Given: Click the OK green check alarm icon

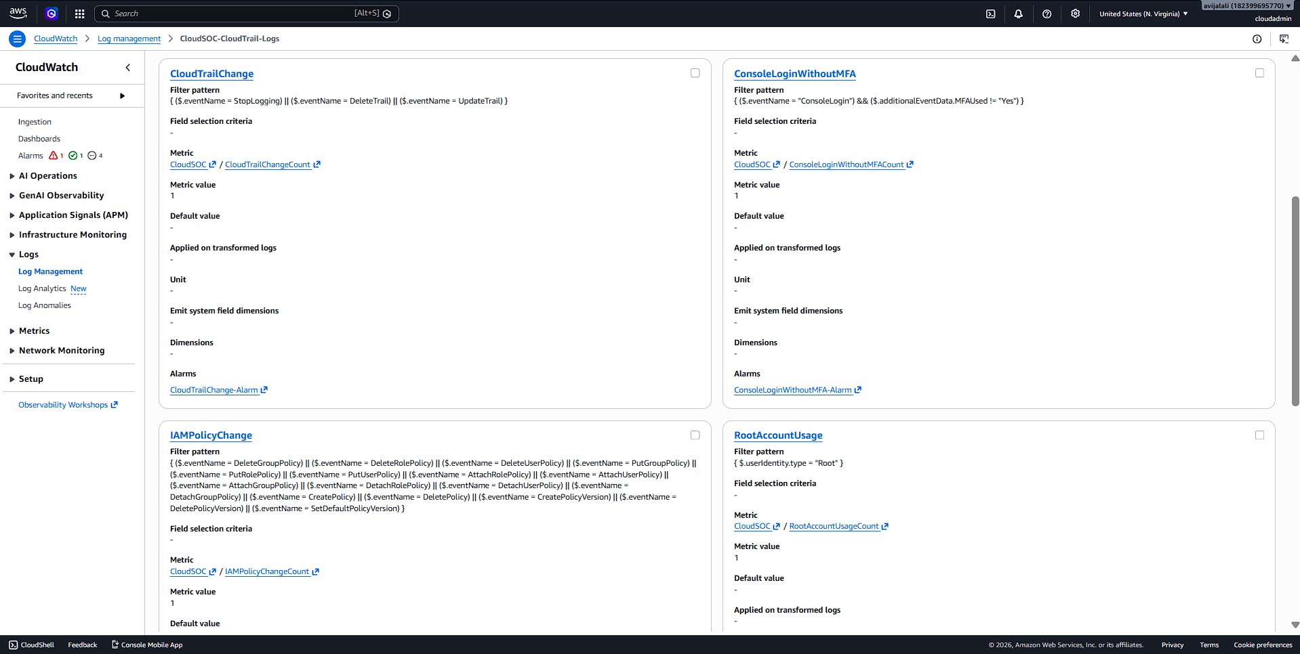Looking at the screenshot, I should pyautogui.click(x=73, y=156).
